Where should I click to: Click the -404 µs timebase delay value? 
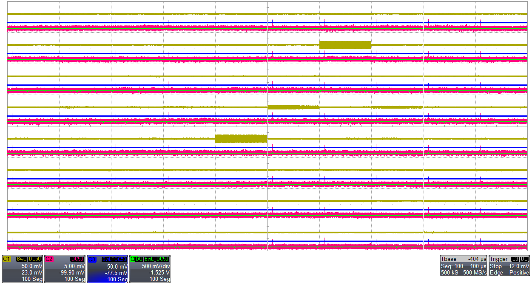click(x=477, y=259)
